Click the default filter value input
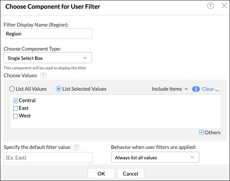 [48, 157]
